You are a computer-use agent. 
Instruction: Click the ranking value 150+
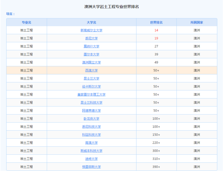(x=156, y=135)
